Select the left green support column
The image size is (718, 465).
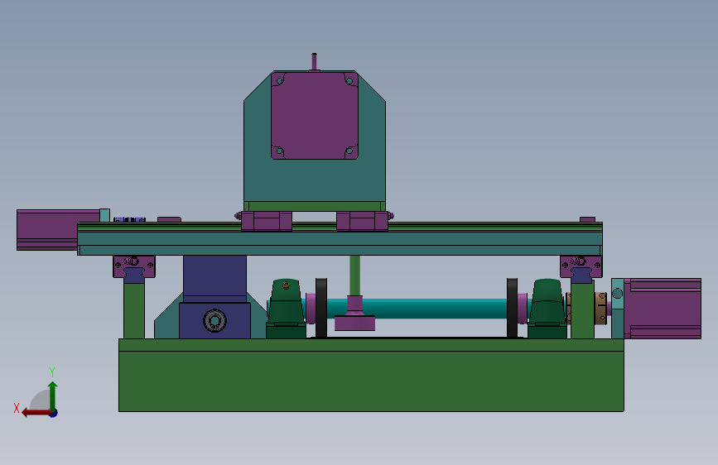[x=134, y=311]
